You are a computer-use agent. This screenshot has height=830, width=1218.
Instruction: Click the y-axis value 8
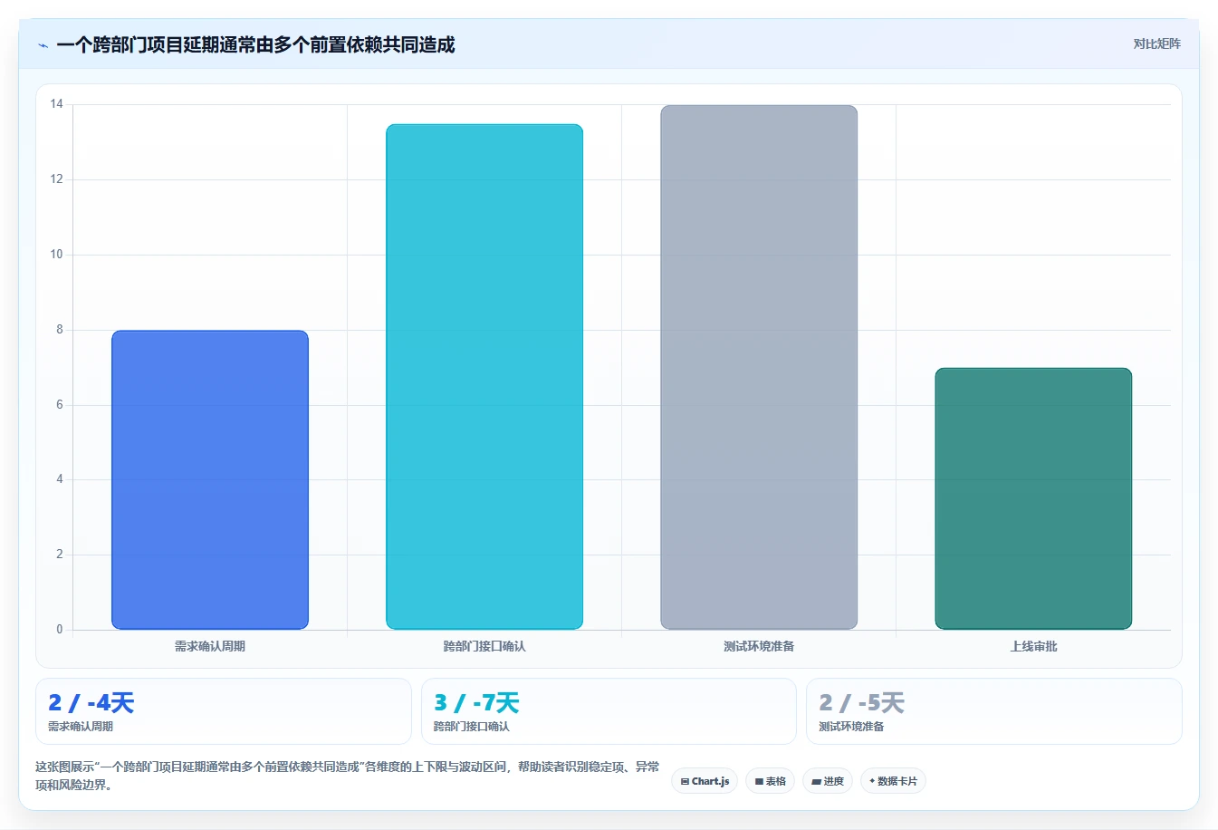coord(60,330)
